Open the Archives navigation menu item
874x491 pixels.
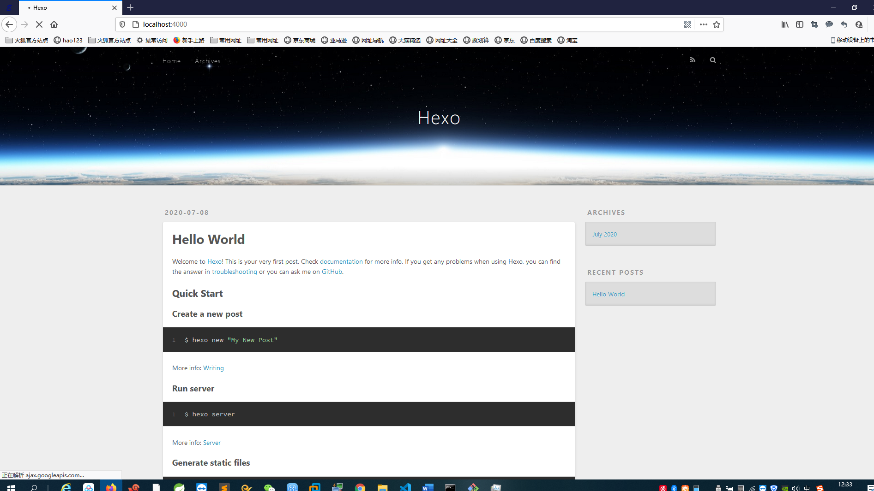(x=207, y=61)
